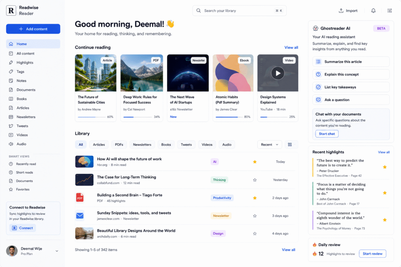Viewport: 401px width, 267px height.
Task: Click the Tweets bird icon in sidebar
Action: (11, 126)
